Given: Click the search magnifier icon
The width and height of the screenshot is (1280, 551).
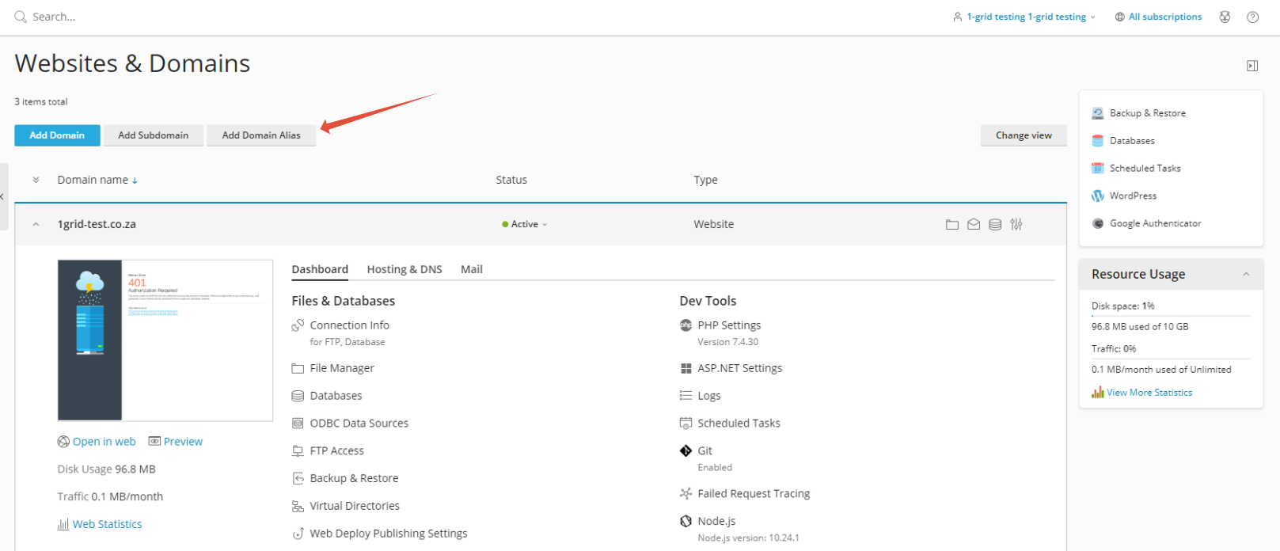Looking at the screenshot, I should (21, 17).
